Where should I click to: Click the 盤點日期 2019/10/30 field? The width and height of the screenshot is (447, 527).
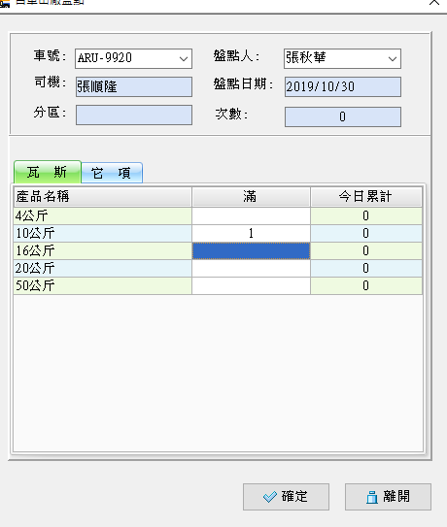343,86
